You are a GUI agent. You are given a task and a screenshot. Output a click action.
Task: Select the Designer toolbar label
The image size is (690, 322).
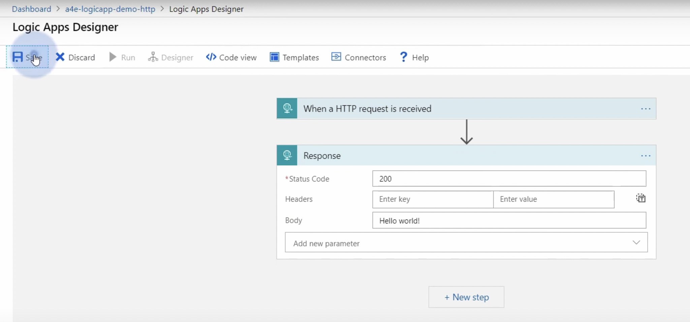177,58
